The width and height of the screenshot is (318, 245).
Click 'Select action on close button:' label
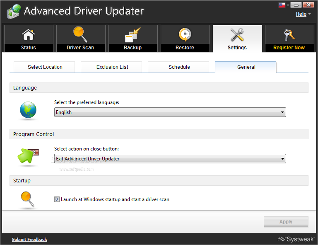click(x=87, y=149)
